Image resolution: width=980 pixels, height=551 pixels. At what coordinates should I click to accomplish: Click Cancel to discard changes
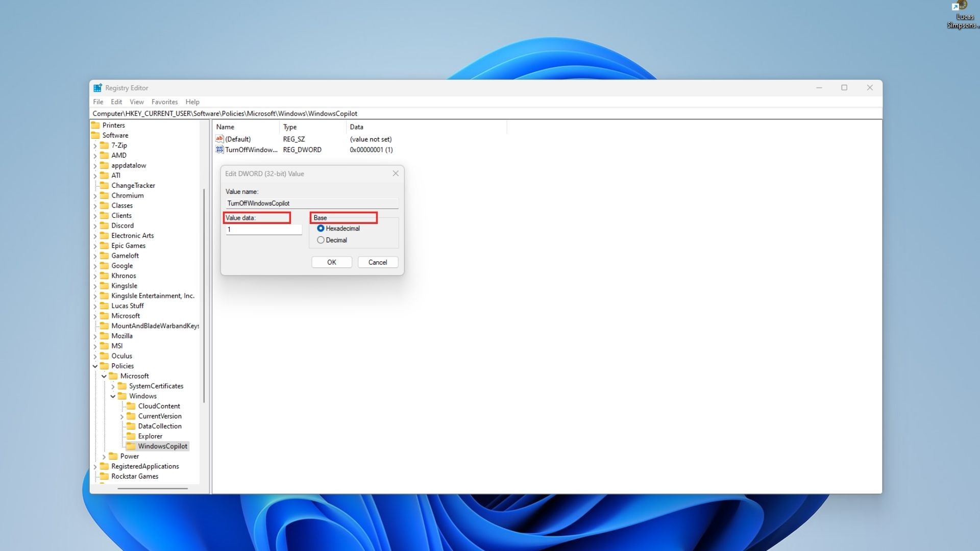tap(378, 262)
